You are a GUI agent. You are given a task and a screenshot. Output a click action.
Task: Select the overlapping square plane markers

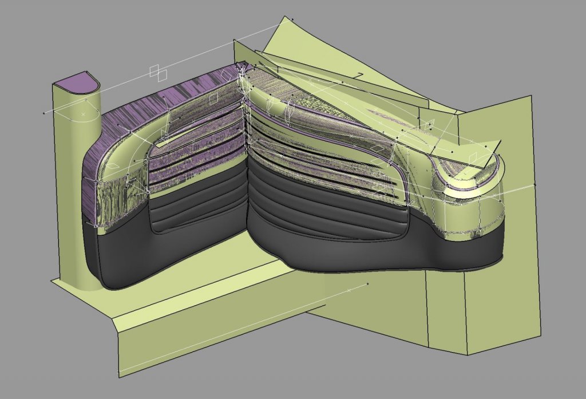click(158, 72)
